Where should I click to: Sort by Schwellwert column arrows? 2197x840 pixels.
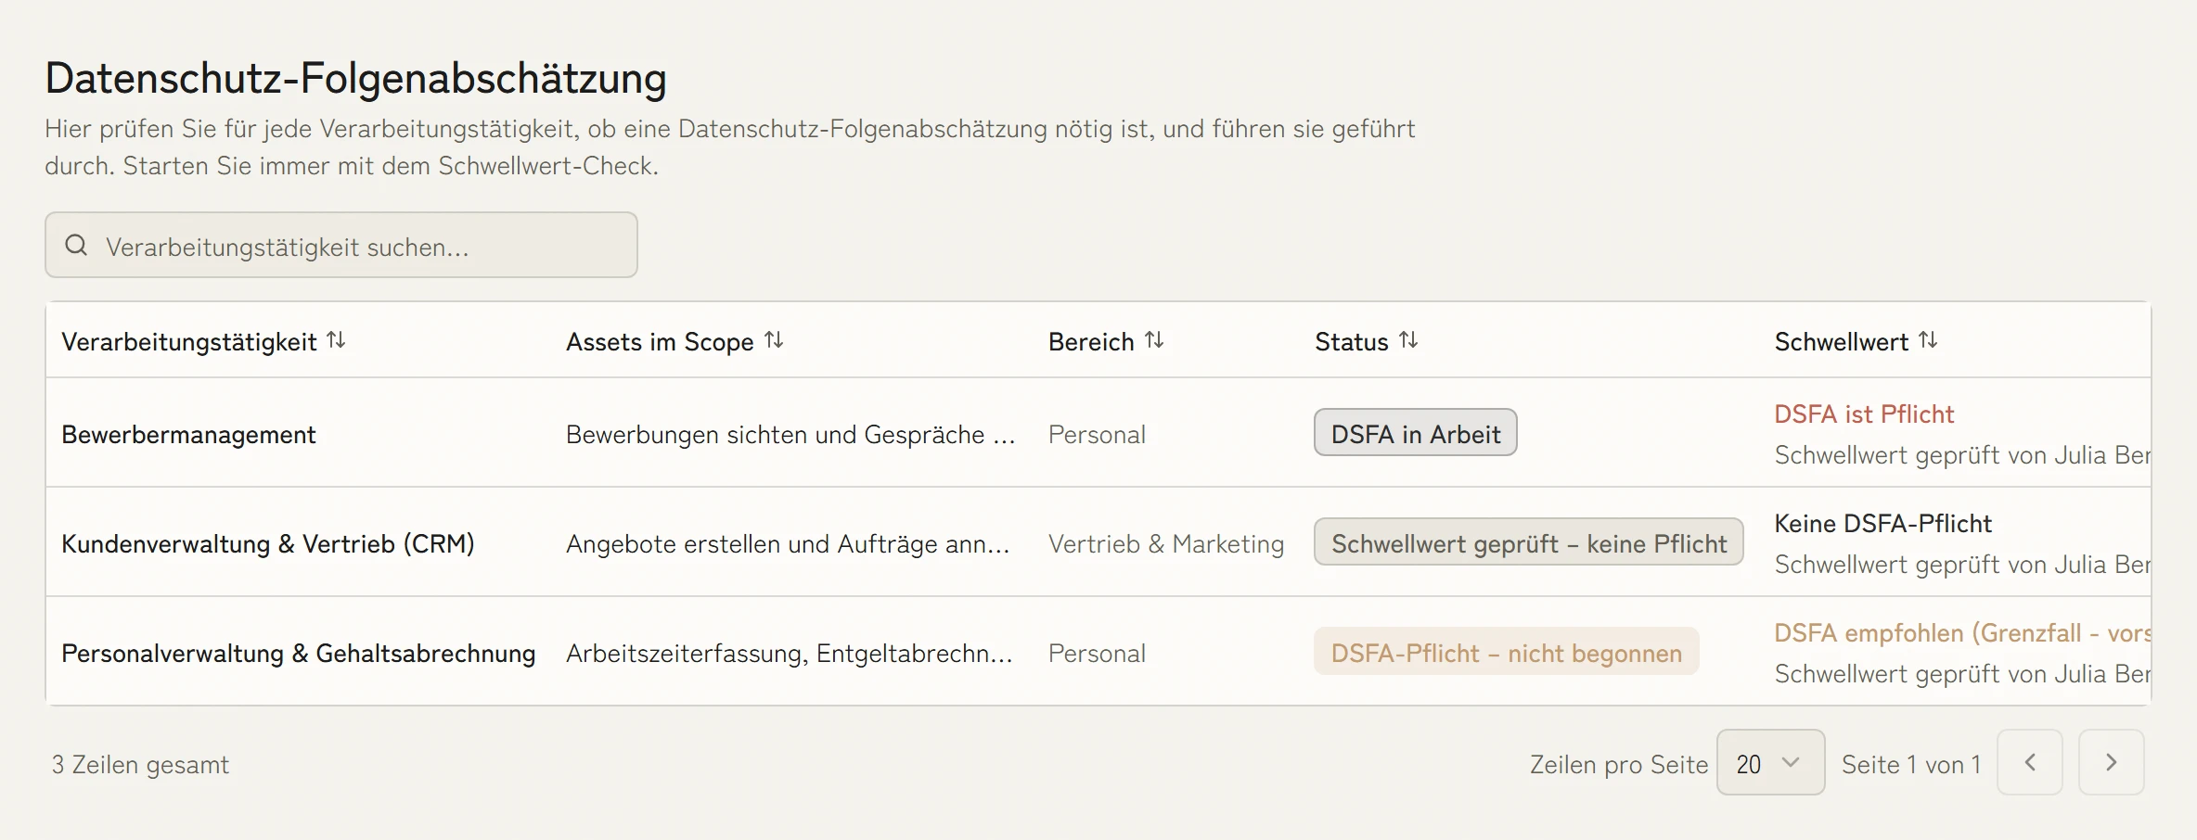tap(1928, 340)
